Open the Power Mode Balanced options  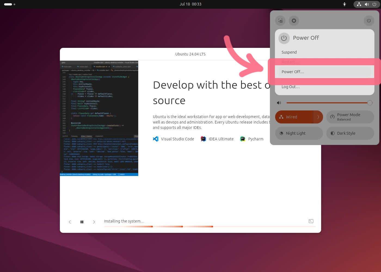(x=350, y=117)
